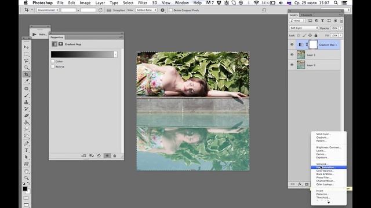Select the Path Selection tool
This screenshot has width=371, height=208.
tap(26, 157)
